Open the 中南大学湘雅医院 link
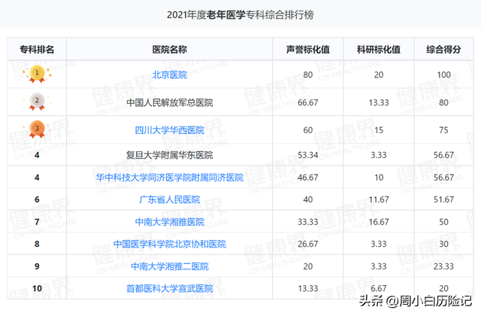This screenshot has width=481, height=316. pyautogui.click(x=170, y=222)
